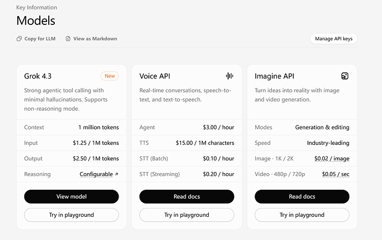Click the Context row label
The width and height of the screenshot is (382, 240).
coord(34,127)
